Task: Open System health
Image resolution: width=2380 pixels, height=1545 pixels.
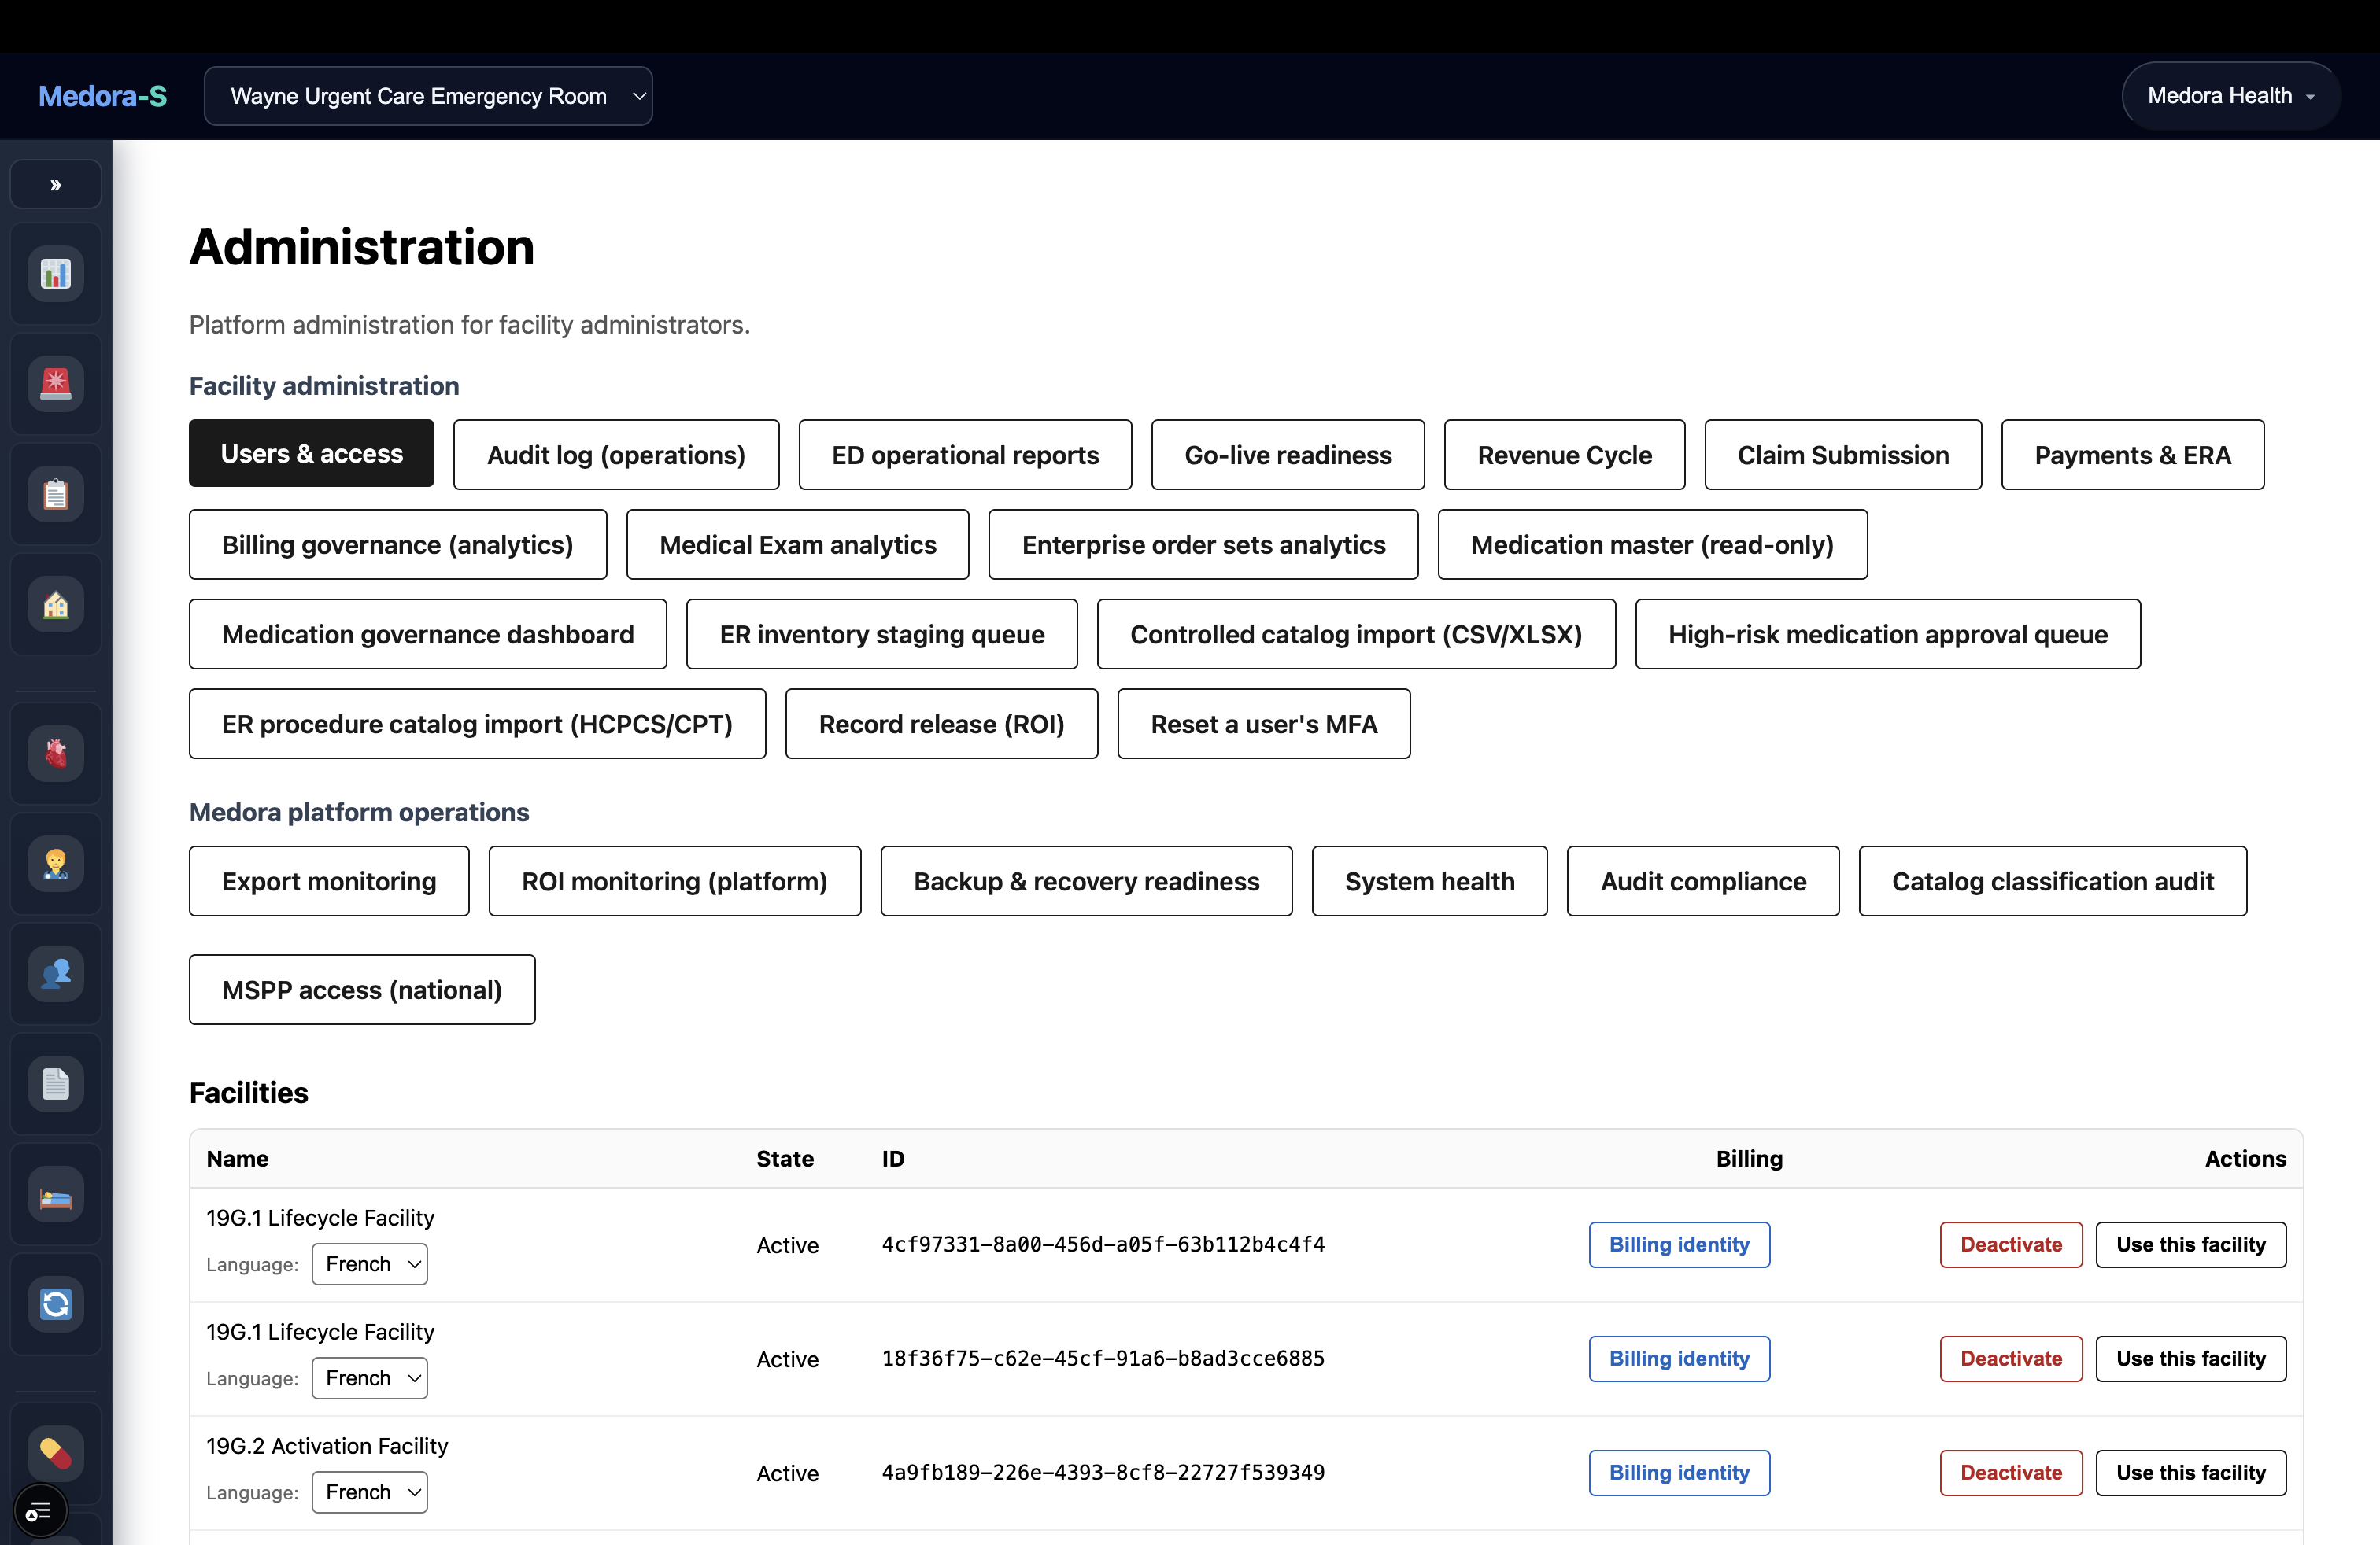Action: click(x=1429, y=881)
